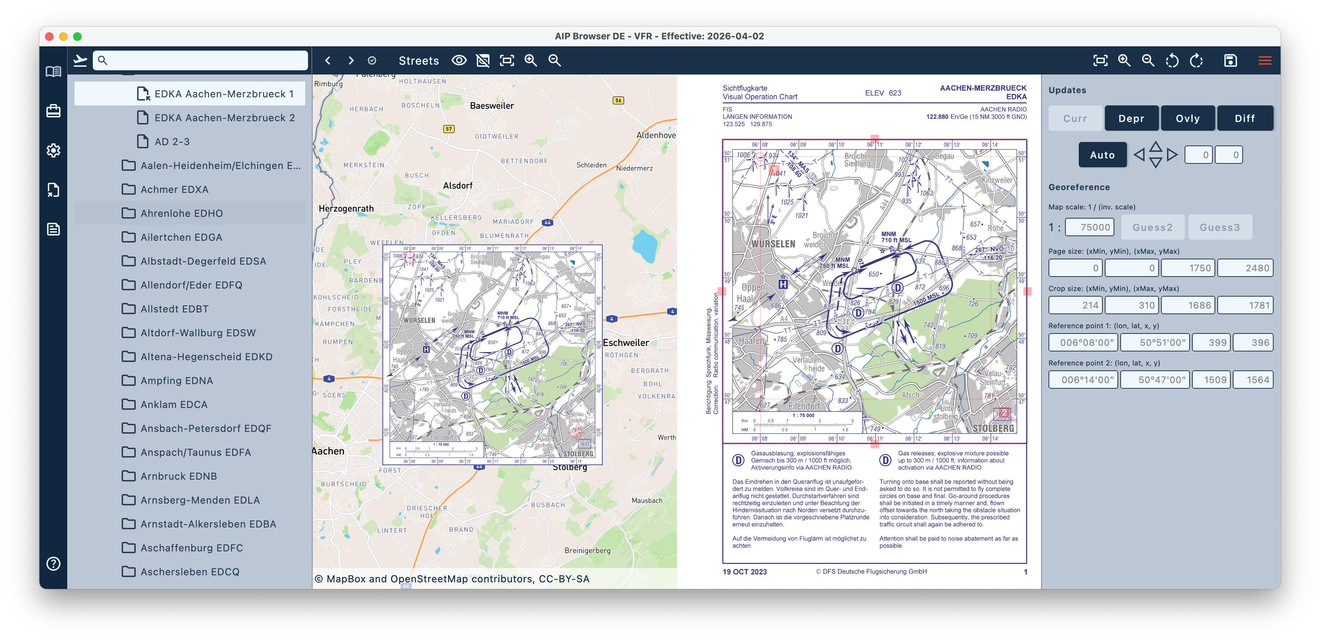
Task: Open the AD 2-3 document
Action: click(190, 141)
